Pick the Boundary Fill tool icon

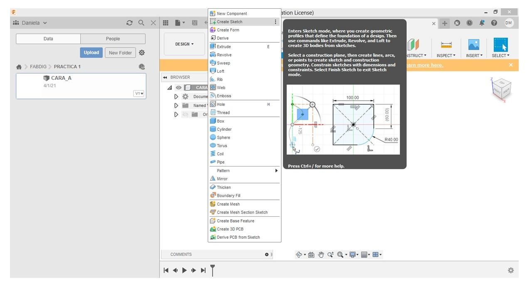click(x=213, y=196)
